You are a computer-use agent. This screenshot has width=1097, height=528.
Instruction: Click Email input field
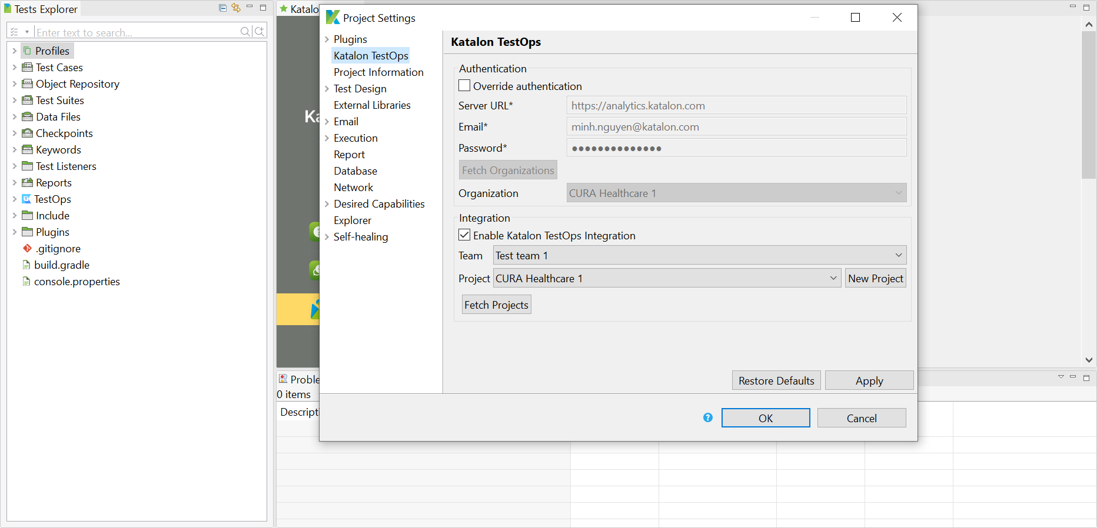pyautogui.click(x=736, y=126)
